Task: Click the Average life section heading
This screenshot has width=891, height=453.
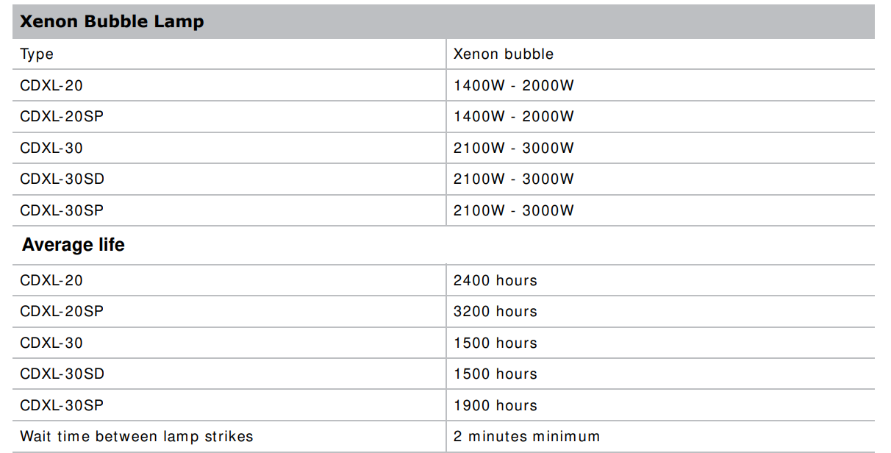Action: point(74,245)
